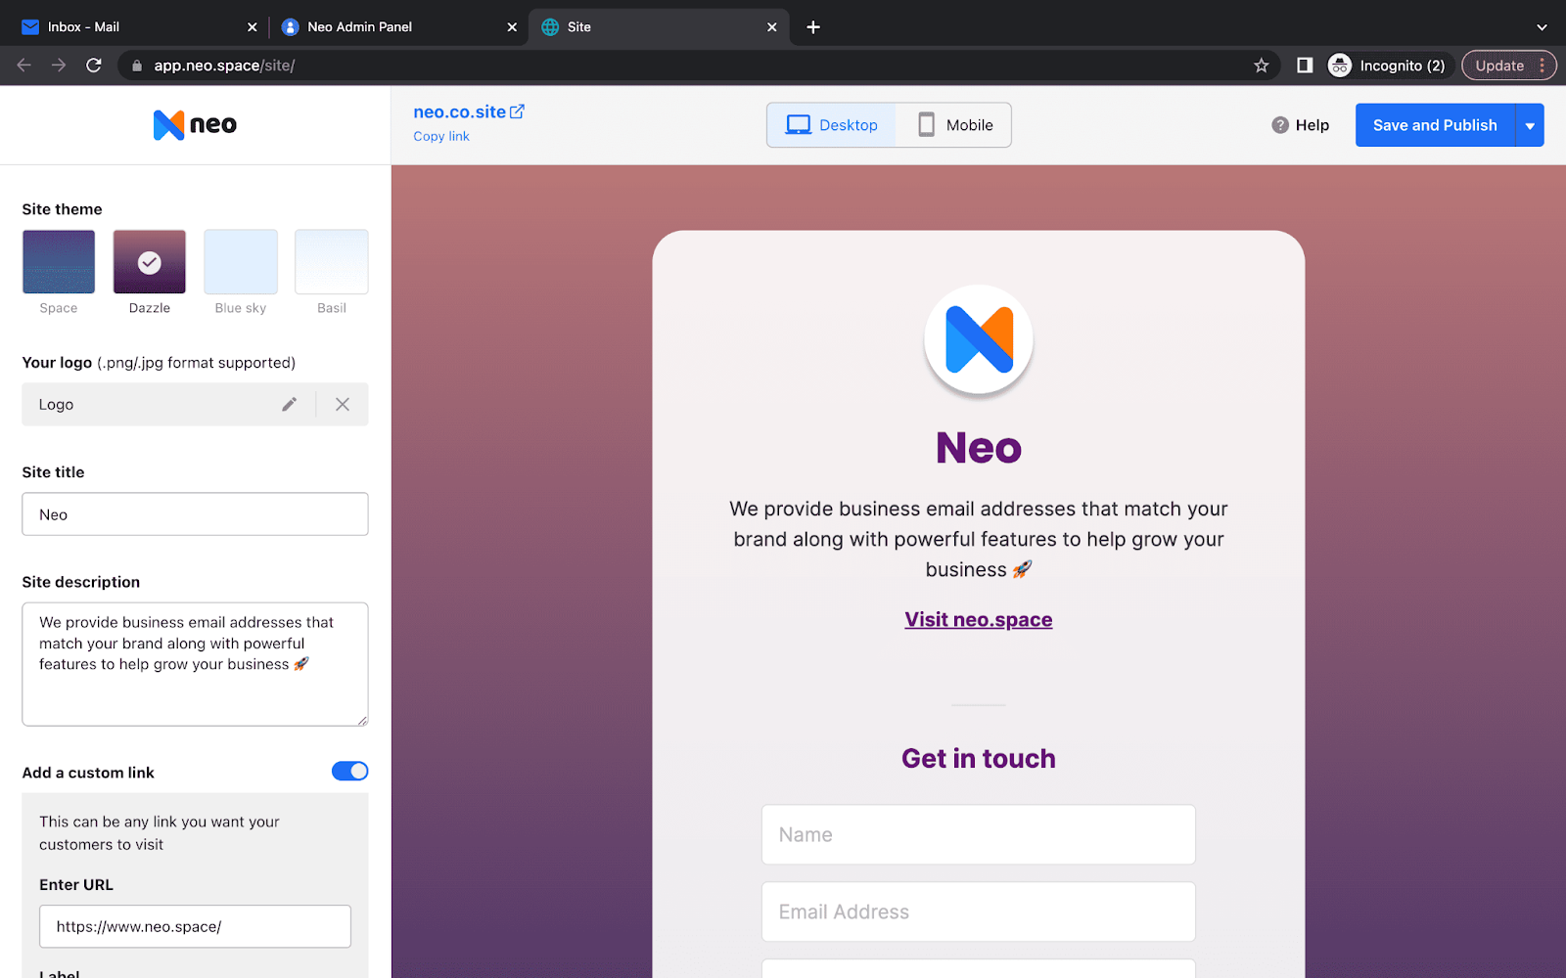Open neo.co.site external link icon
1566x978 pixels.
click(x=517, y=111)
